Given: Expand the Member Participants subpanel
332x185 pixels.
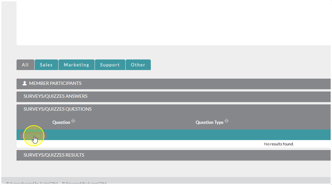Looking at the screenshot, I should 55,84.
